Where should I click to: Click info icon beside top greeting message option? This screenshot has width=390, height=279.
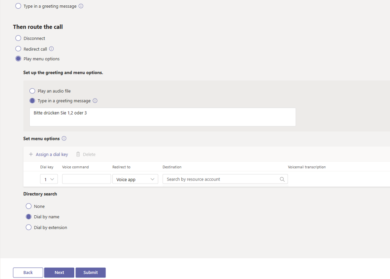coord(81,6)
